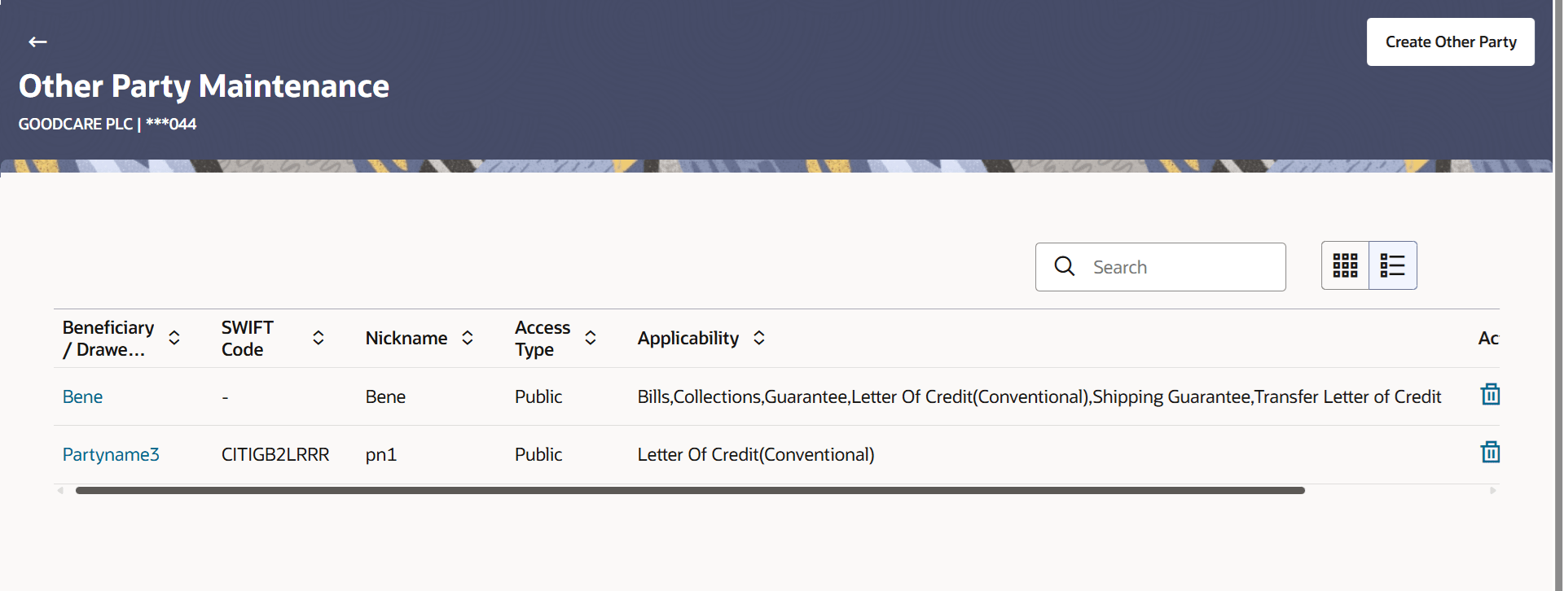This screenshot has height=591, width=1564.
Task: Open the Bene party link
Action: [x=82, y=396]
